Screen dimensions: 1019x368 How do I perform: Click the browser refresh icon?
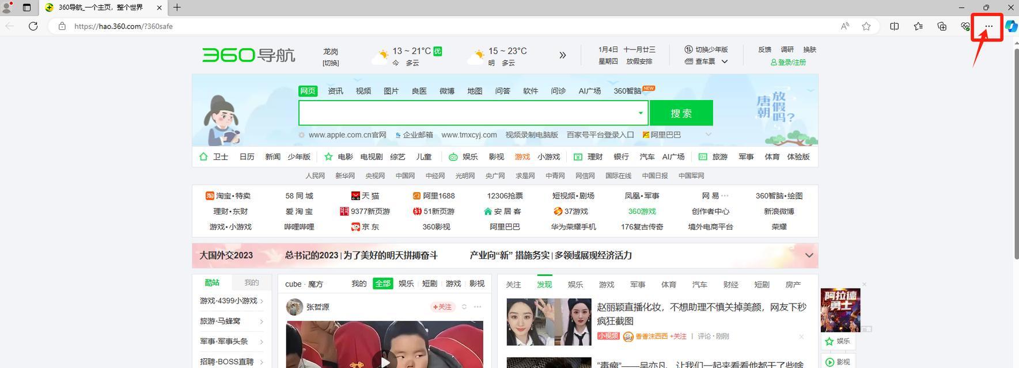pyautogui.click(x=33, y=26)
